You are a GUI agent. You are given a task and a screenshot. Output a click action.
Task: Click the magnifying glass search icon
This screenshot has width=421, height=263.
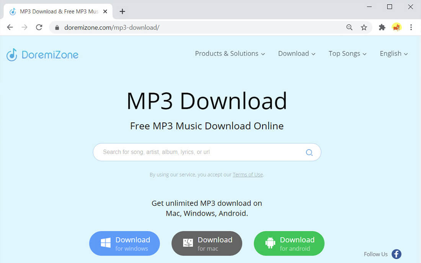pyautogui.click(x=309, y=152)
